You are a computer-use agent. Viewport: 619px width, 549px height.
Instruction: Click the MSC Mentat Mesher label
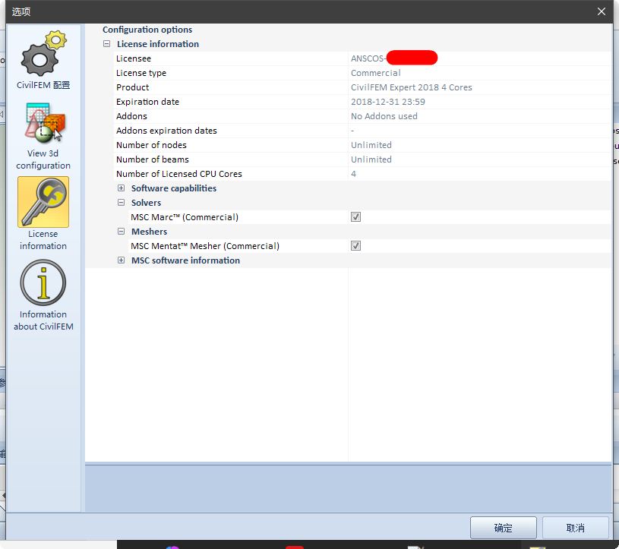click(205, 246)
